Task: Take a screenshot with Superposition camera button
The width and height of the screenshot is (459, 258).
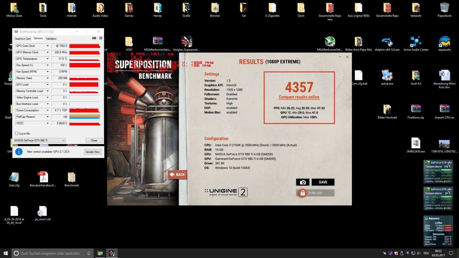Action: click(x=303, y=182)
